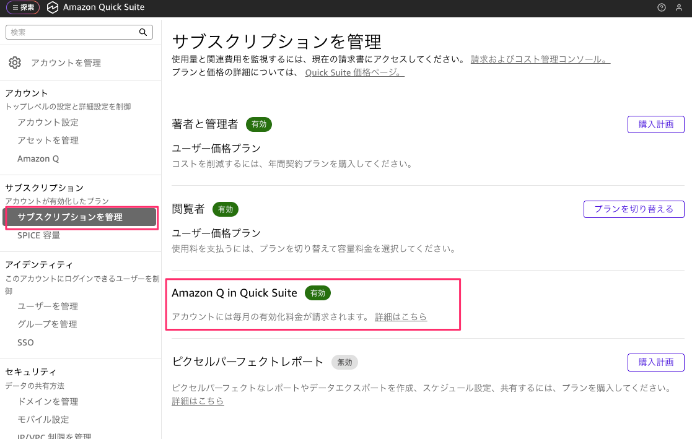
Task: Open the user profile icon
Action: 679,7
